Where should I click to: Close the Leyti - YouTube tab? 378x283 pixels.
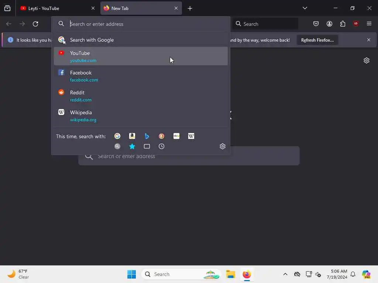tap(93, 8)
